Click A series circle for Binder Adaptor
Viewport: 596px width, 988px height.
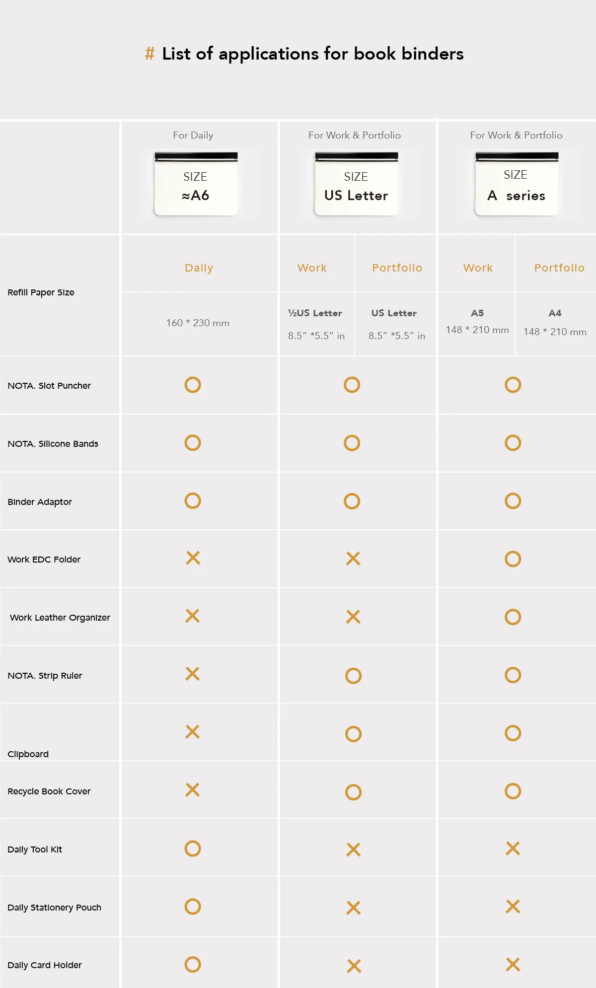[x=513, y=500]
